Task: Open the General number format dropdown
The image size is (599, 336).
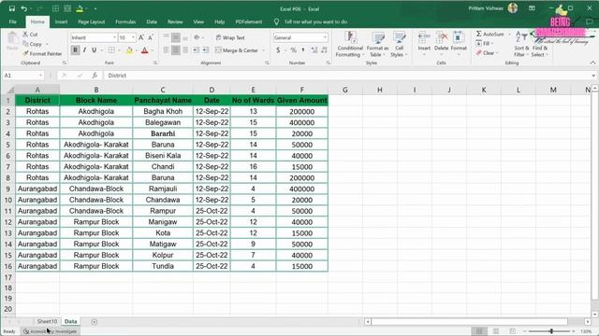Action: (325, 37)
